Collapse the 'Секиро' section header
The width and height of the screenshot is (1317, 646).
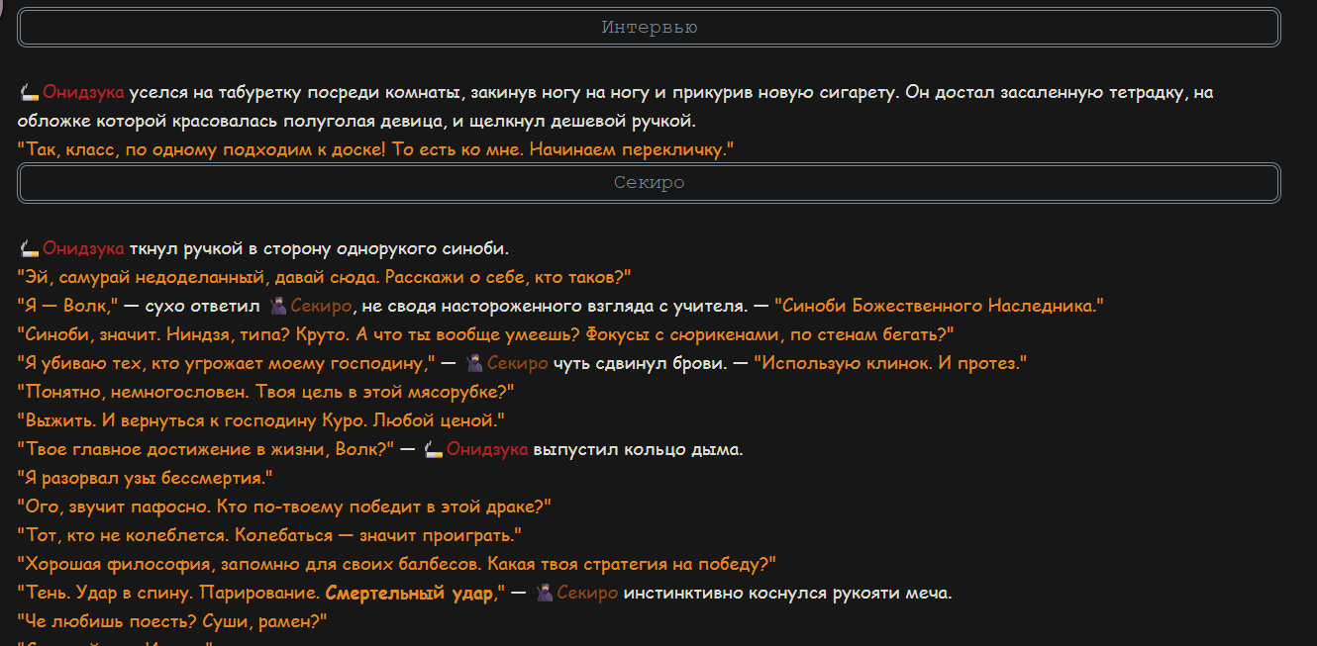(x=650, y=183)
